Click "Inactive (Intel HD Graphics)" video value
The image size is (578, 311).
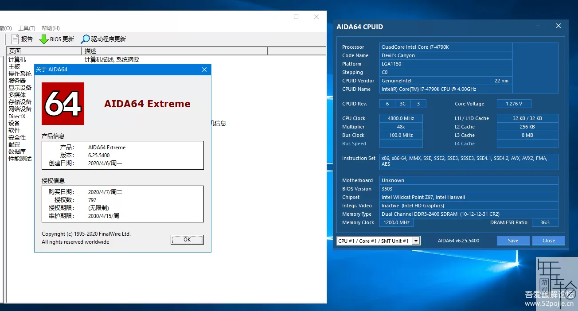[469, 206]
